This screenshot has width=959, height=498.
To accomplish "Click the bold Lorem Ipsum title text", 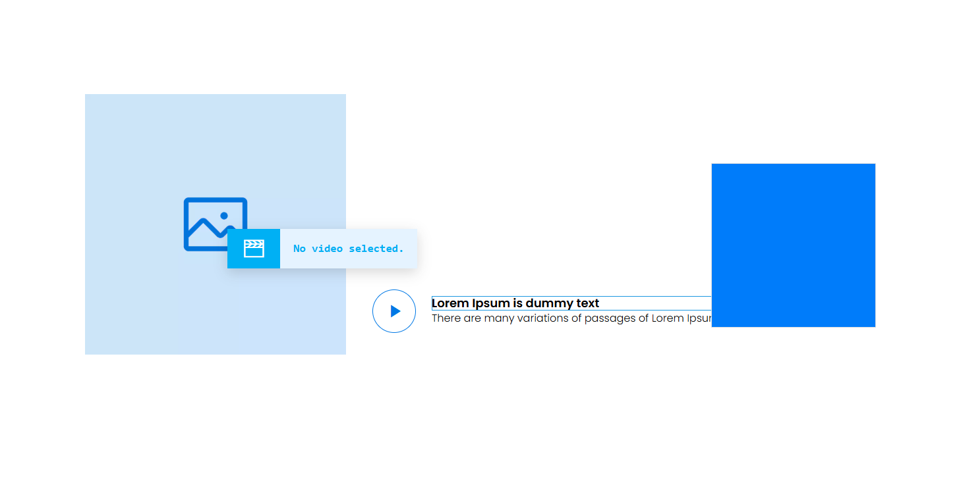I will [515, 303].
